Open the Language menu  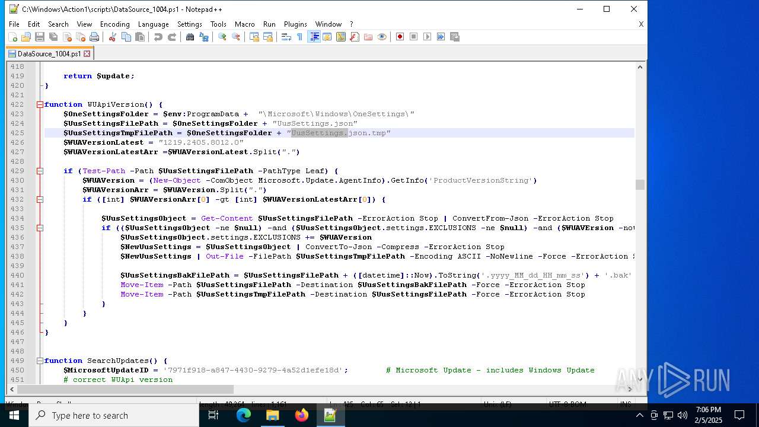click(153, 24)
